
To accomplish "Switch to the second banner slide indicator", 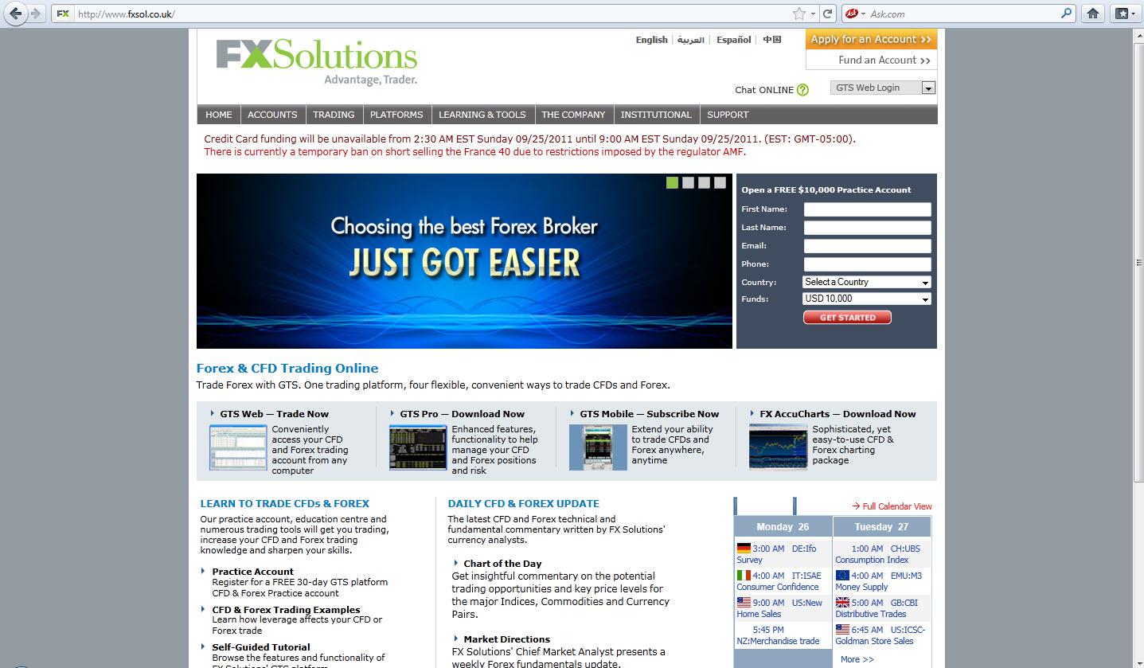I will click(689, 183).
